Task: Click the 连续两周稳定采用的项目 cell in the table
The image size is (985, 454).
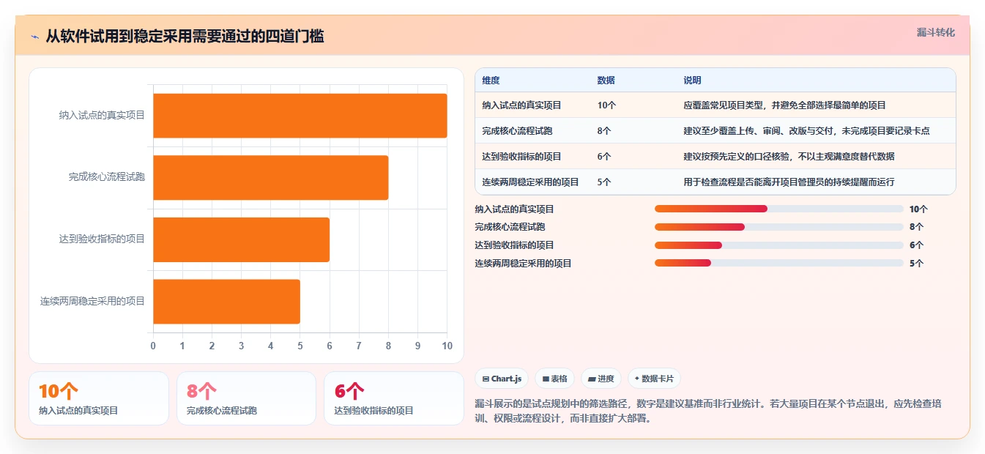Action: (x=530, y=182)
